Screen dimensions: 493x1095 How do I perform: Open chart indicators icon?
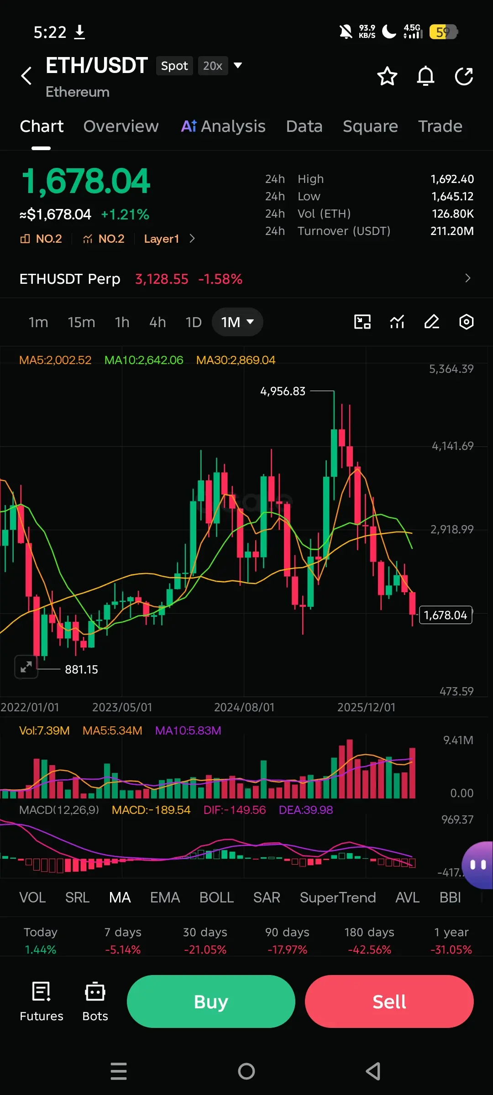coord(397,322)
